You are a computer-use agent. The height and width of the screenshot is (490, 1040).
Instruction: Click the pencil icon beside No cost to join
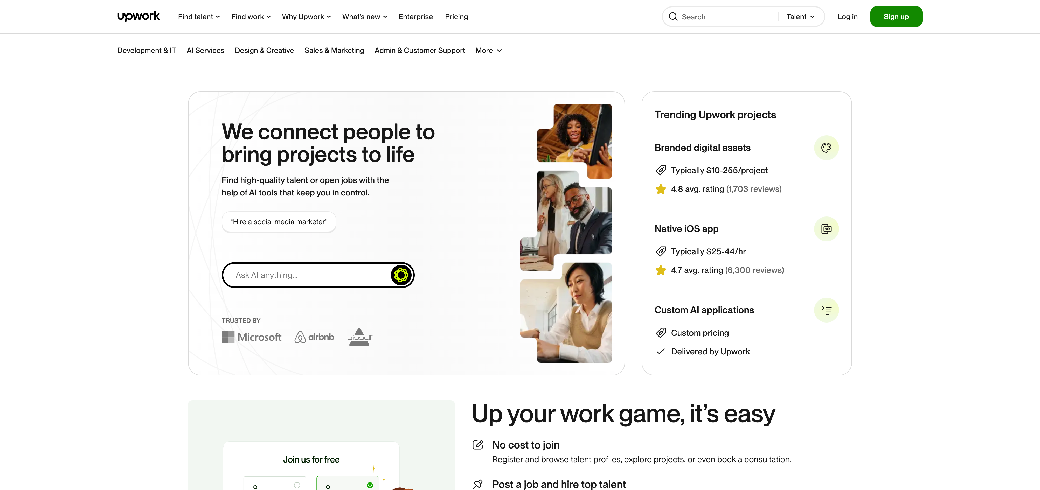pos(478,445)
